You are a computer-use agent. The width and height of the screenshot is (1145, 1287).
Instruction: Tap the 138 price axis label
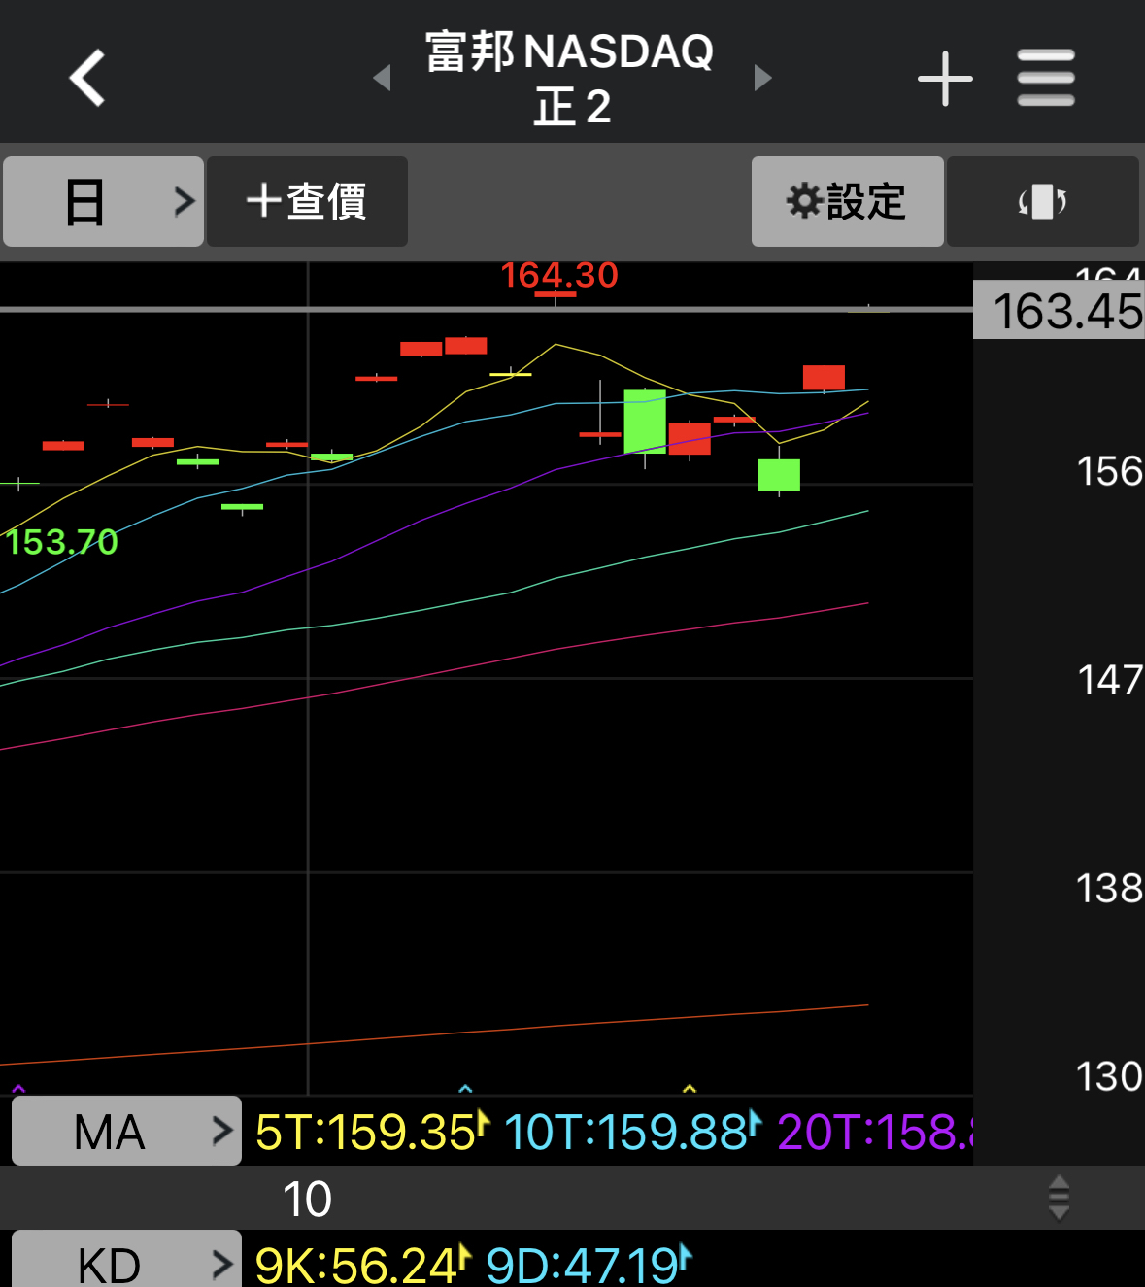(1109, 888)
